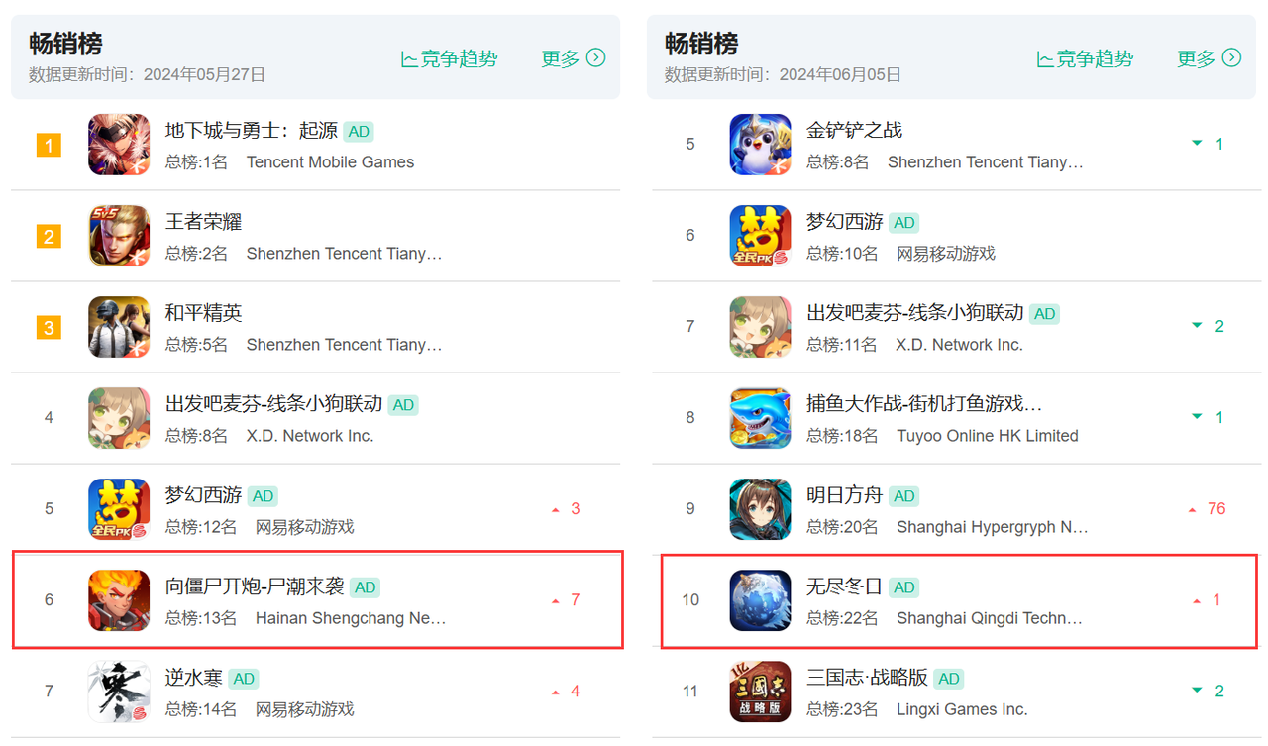This screenshot has width=1268, height=746.
Task: Open the 梦幻西游 title in the left list
Action: point(203,495)
